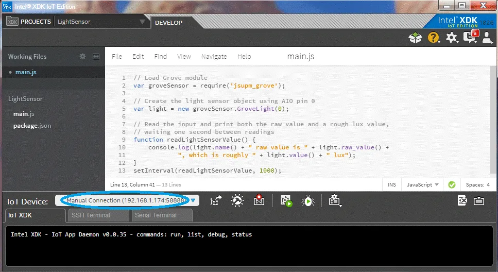The image size is (498, 272).
Task: Switch to the Serial Terminal tab
Action: [x=155, y=215]
